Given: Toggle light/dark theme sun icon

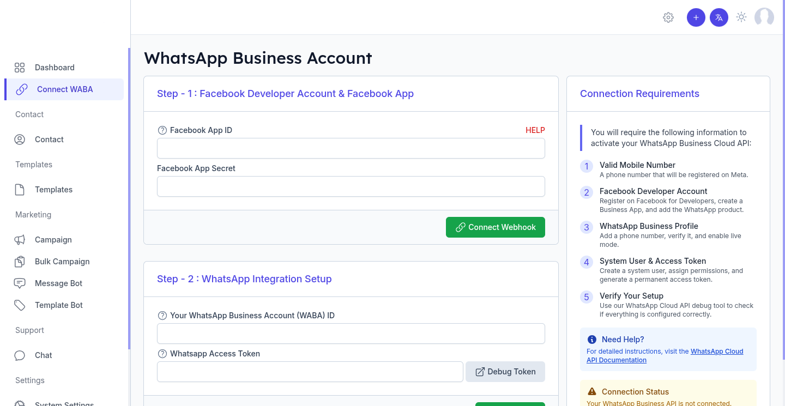Looking at the screenshot, I should coord(741,17).
